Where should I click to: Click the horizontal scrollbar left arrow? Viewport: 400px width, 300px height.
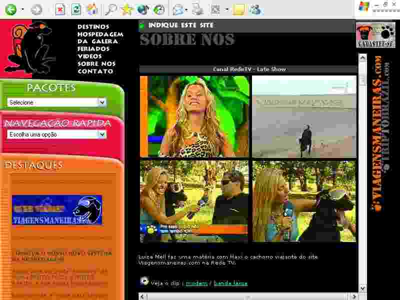point(143,296)
